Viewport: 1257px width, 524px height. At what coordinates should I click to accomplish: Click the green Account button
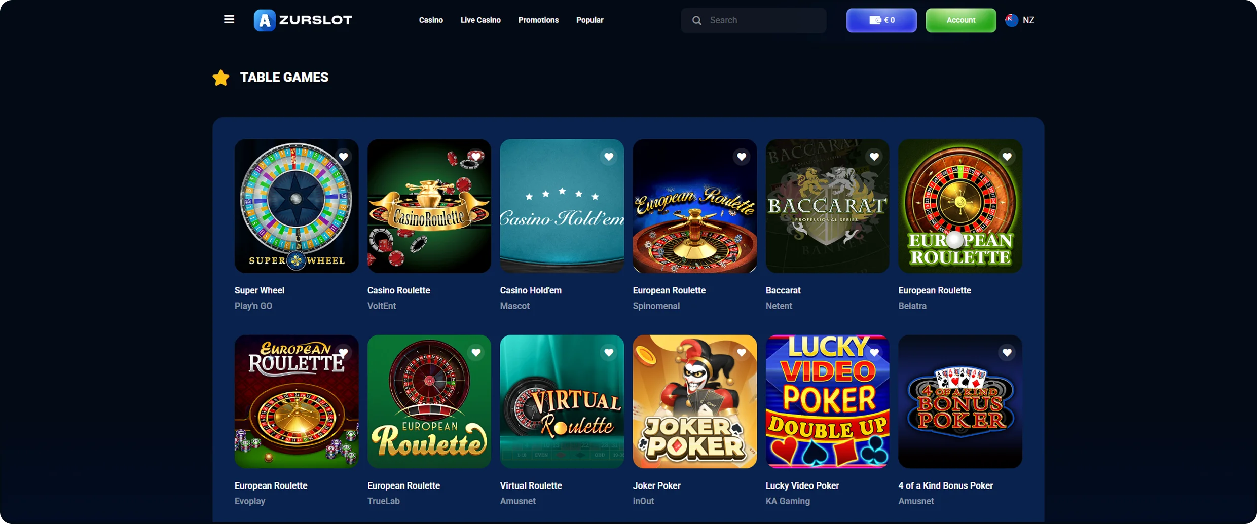pos(960,20)
